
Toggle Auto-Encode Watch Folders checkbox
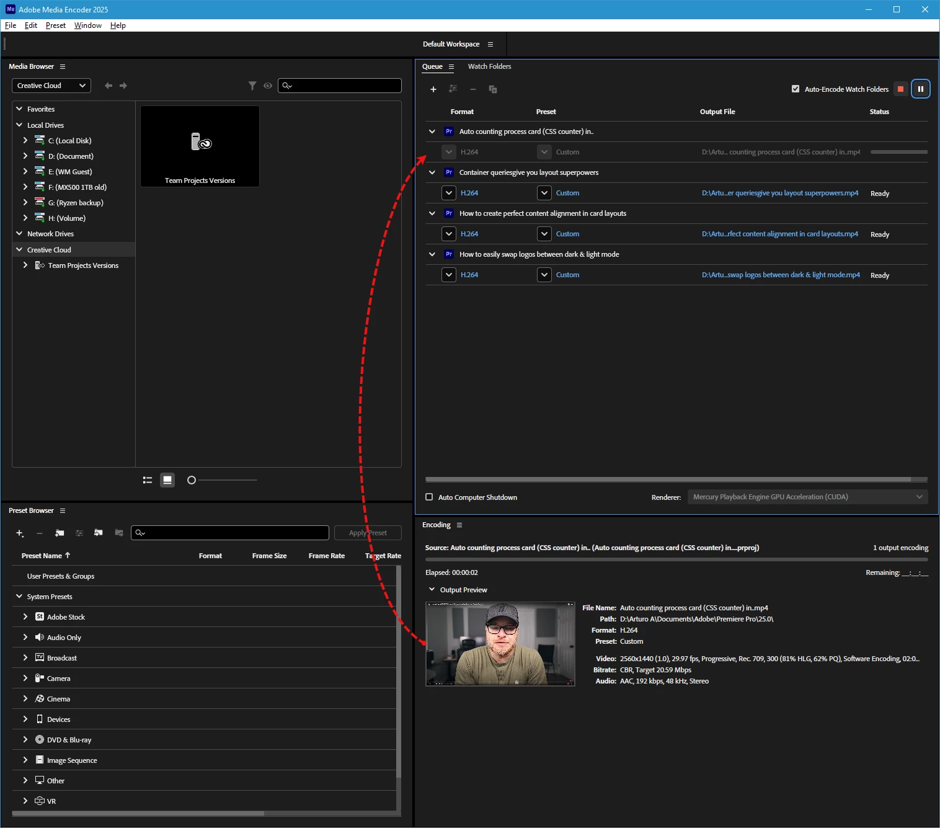point(796,89)
